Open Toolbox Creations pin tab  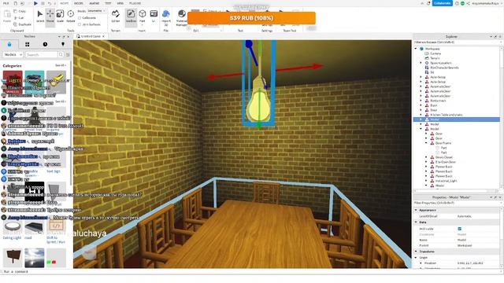click(x=63, y=44)
